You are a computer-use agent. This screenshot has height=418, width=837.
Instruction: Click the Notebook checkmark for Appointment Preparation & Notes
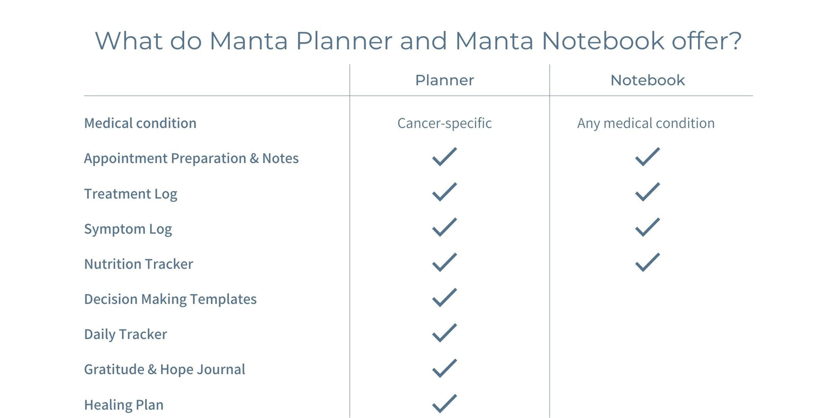(647, 157)
